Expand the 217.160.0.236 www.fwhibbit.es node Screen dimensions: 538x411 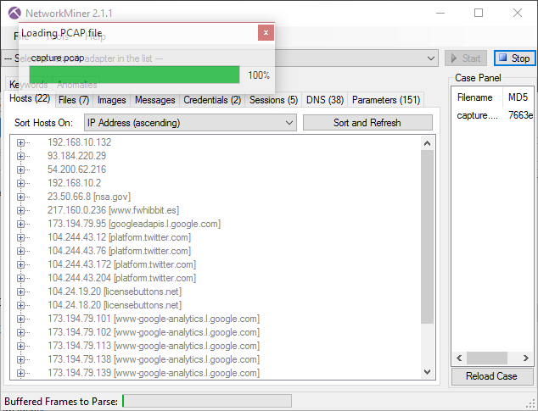20,210
